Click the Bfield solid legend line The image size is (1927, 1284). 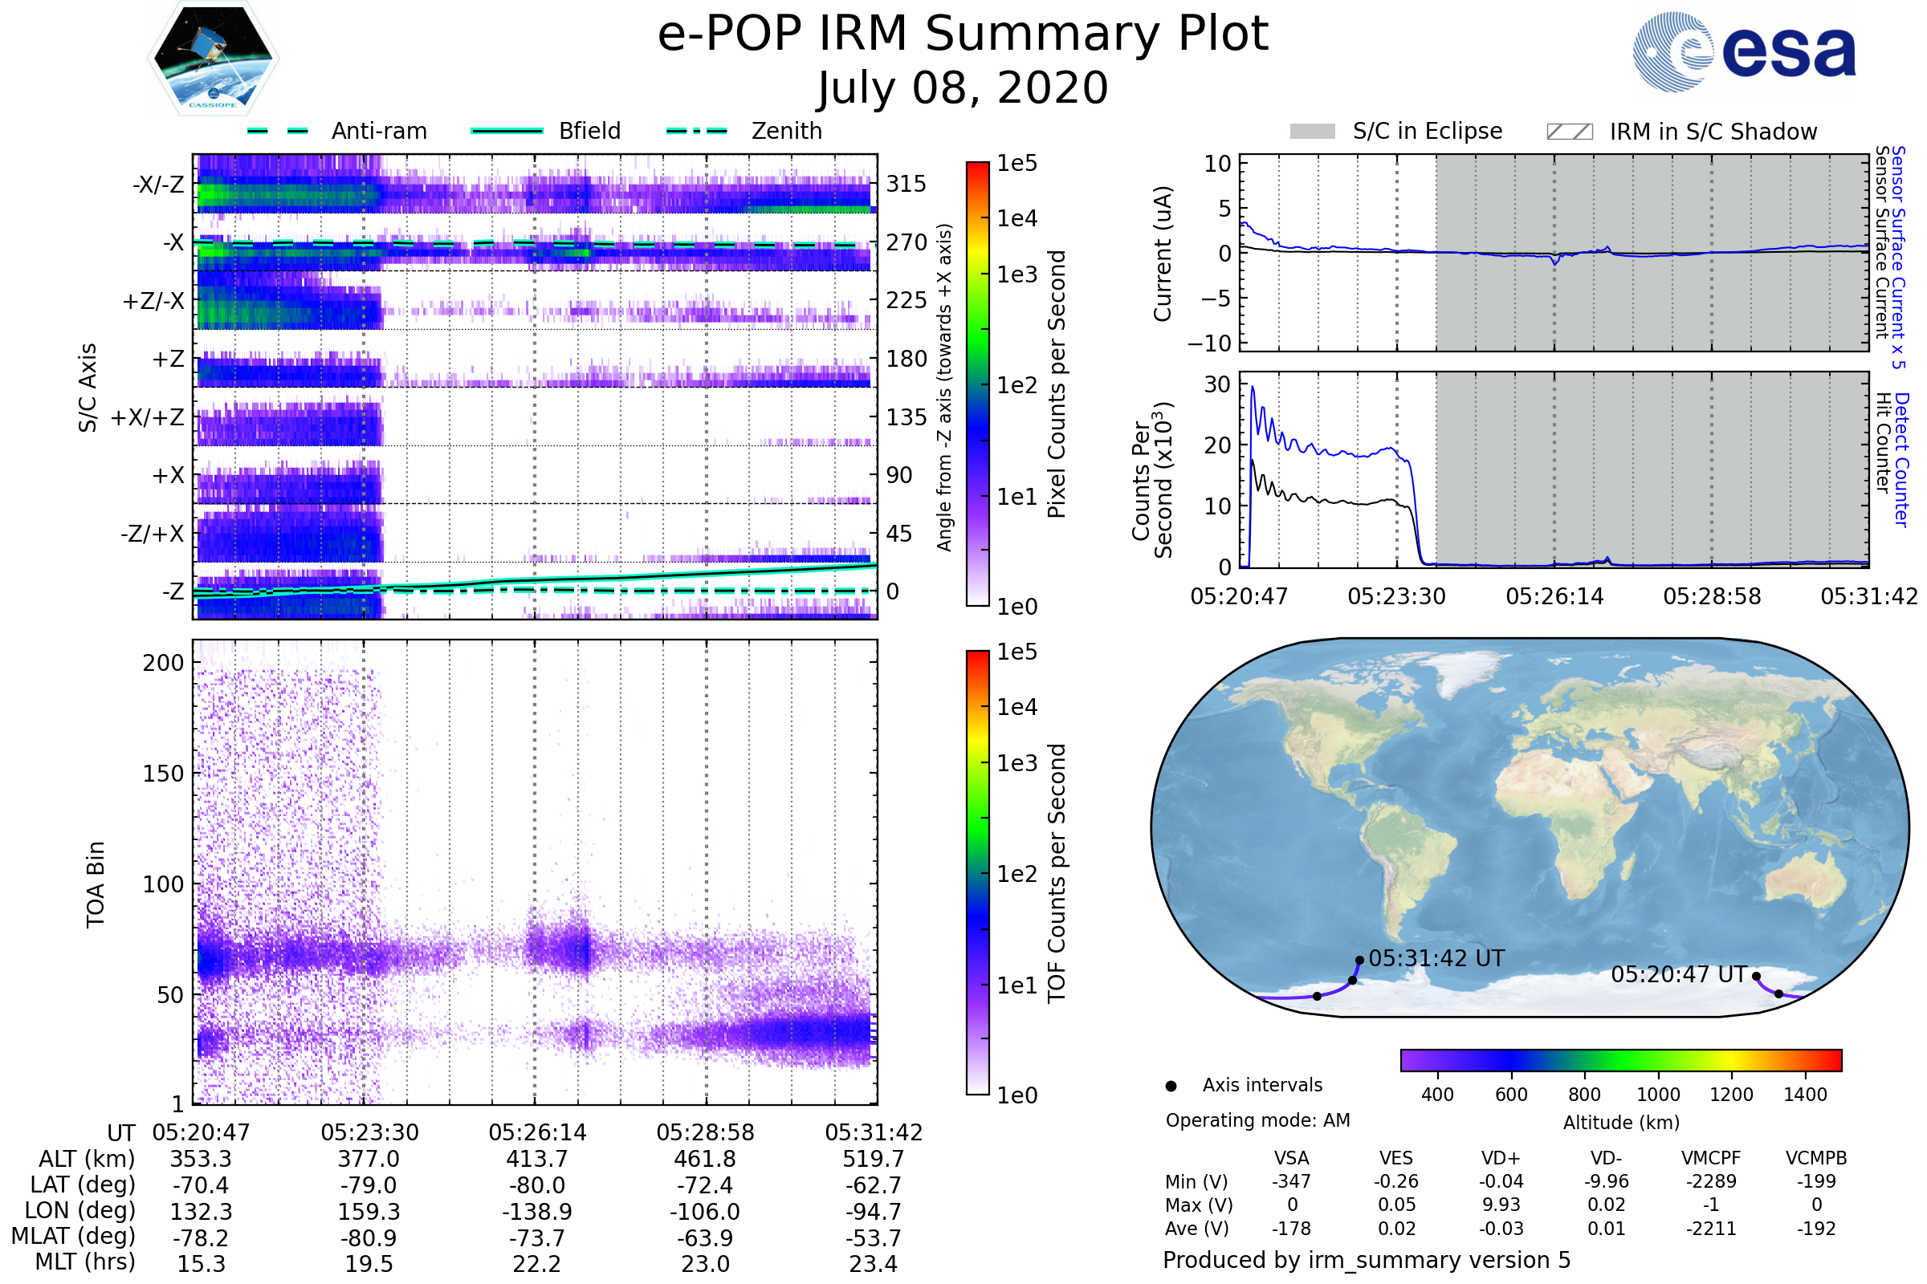(x=507, y=131)
